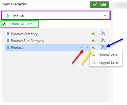Click the green Add button
Viewport: 127px width, 105px height.
pos(99,5)
